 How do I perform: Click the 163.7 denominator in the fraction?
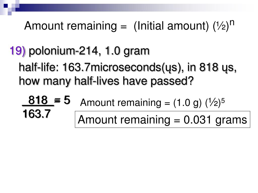[x=37, y=114]
